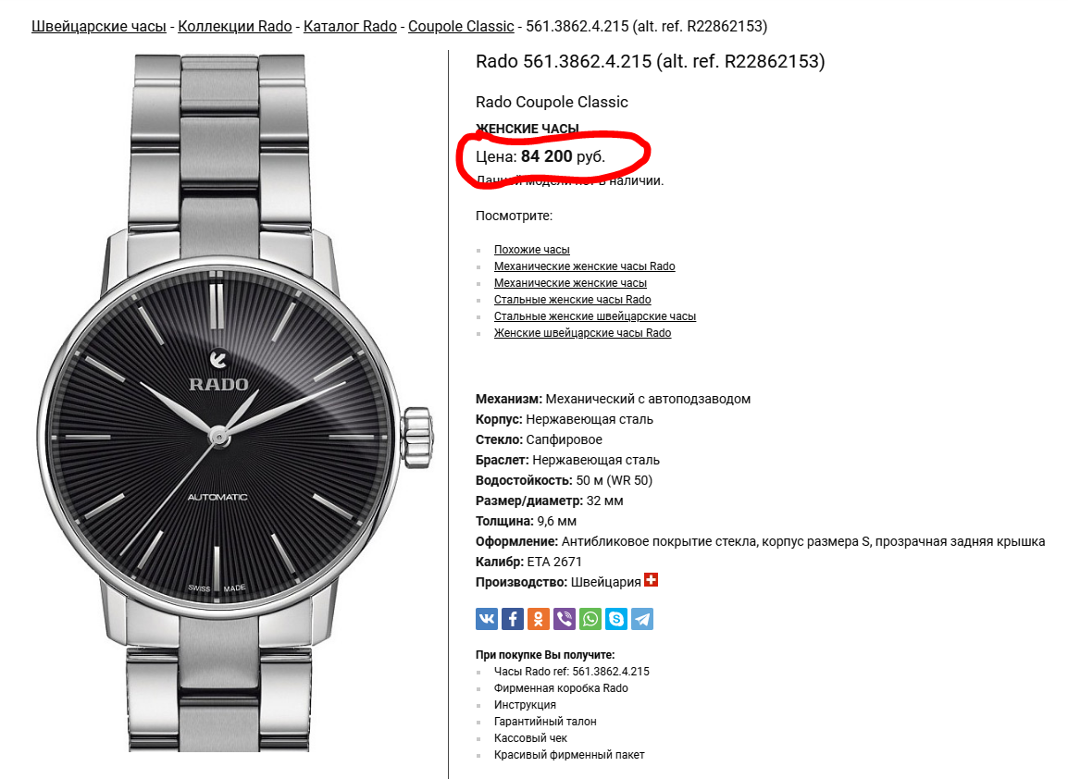Open Похожие часы link

(x=532, y=250)
